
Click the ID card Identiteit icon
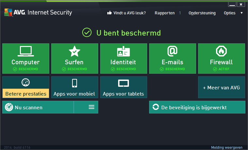(123, 52)
